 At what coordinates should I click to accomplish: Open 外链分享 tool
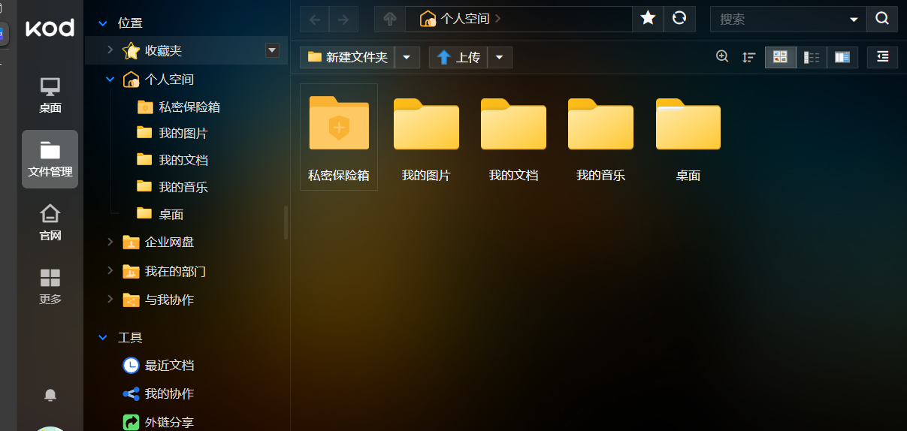tap(169, 422)
